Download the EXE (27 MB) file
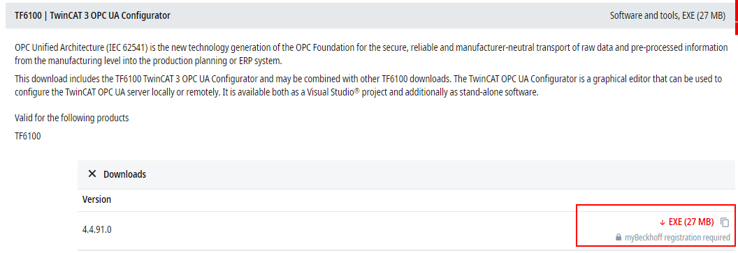Image resolution: width=738 pixels, height=253 pixels. (691, 222)
